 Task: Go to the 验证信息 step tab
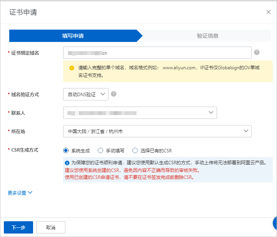tap(208, 36)
